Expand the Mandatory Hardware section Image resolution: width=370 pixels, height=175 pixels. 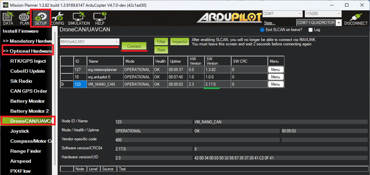point(27,41)
